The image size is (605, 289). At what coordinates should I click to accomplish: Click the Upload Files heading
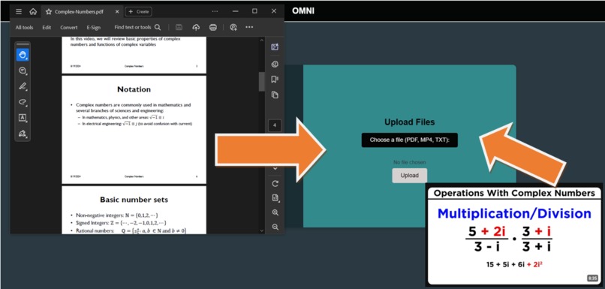[409, 122]
